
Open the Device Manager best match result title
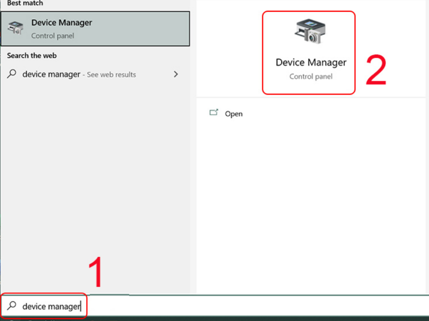tap(61, 22)
